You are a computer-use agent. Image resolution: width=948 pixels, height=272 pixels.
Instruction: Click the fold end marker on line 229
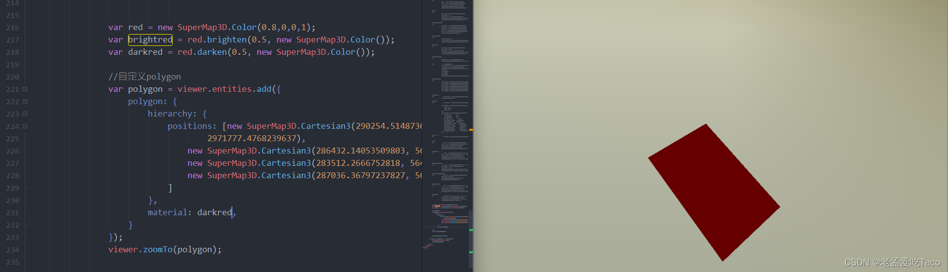click(26, 188)
